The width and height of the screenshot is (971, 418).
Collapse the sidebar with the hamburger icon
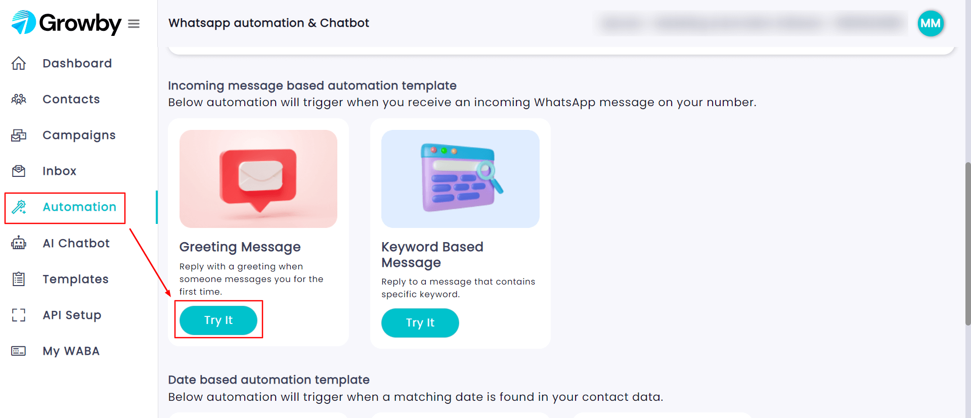[134, 24]
